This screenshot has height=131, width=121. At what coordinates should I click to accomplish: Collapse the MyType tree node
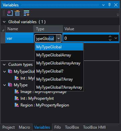(x=5, y=85)
